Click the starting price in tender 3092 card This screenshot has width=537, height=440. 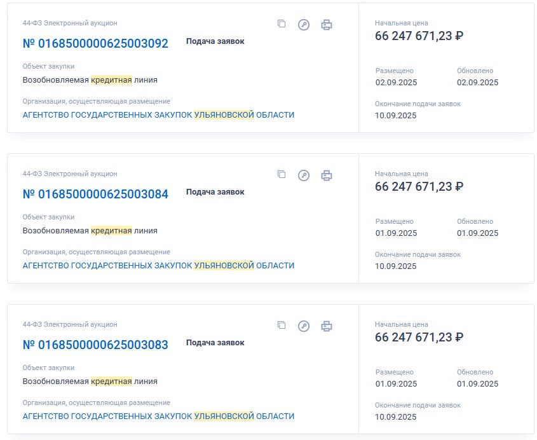pyautogui.click(x=419, y=36)
